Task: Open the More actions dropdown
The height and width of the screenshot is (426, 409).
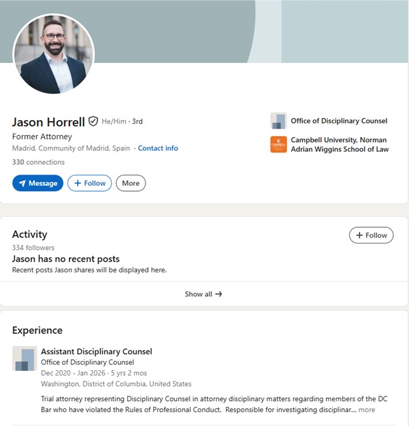Action: click(130, 183)
